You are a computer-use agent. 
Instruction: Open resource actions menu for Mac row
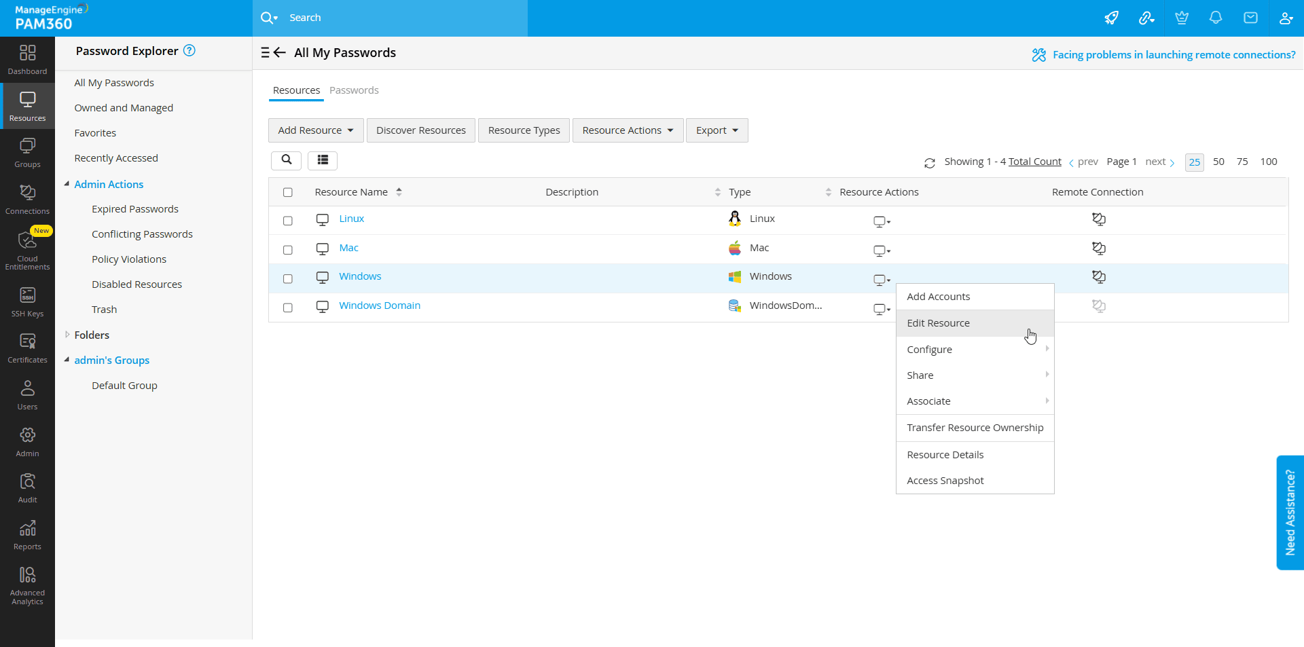tap(882, 251)
